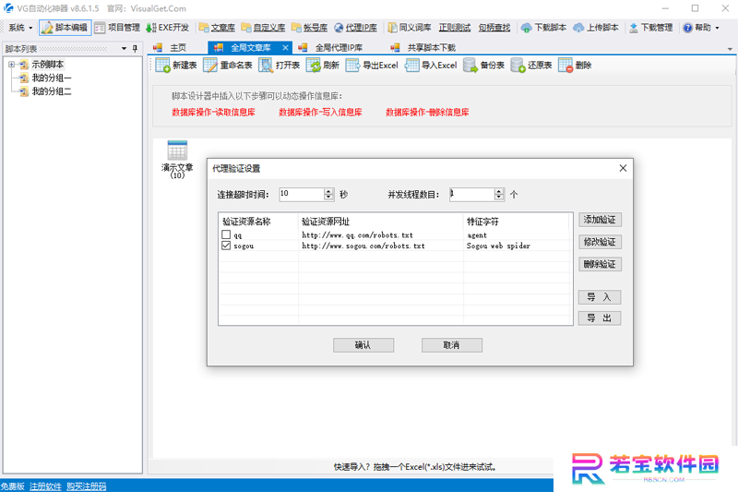This screenshot has height=492, width=738.
Task: Click the 删除 delete table button
Action: [x=575, y=66]
